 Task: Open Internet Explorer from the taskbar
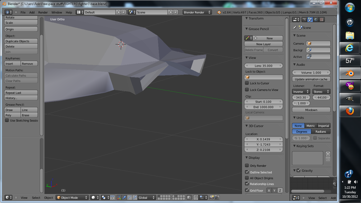click(x=350, y=48)
